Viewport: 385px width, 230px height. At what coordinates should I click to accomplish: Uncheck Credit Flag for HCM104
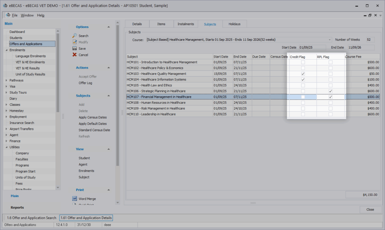(x=303, y=79)
